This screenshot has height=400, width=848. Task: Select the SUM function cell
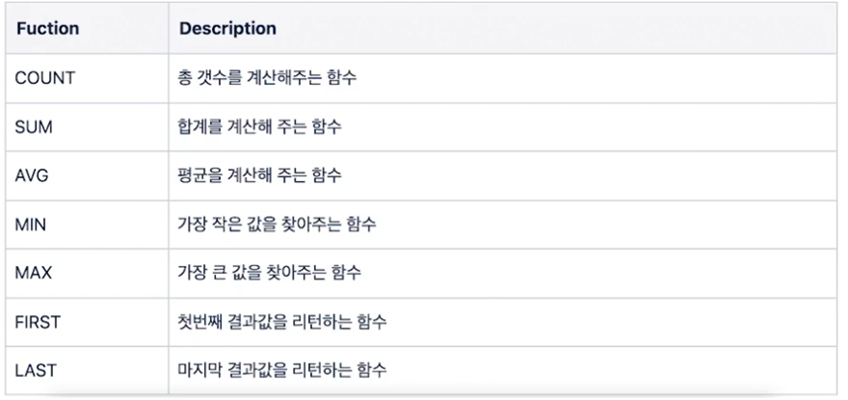coord(87,126)
